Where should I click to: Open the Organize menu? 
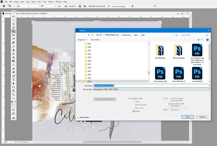pos(82,40)
